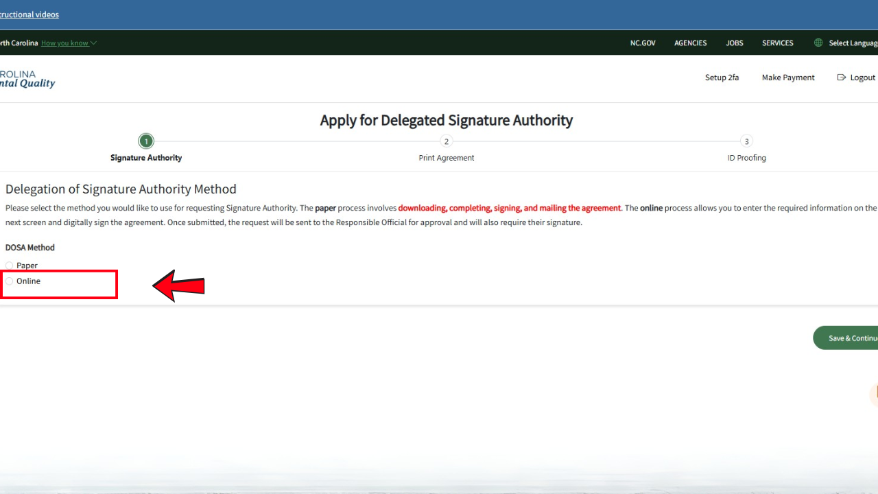This screenshot has width=878, height=494.
Task: Click the Make Payment link
Action: pyautogui.click(x=788, y=78)
